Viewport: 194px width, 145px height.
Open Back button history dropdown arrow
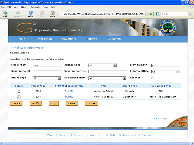tap(12, 14)
